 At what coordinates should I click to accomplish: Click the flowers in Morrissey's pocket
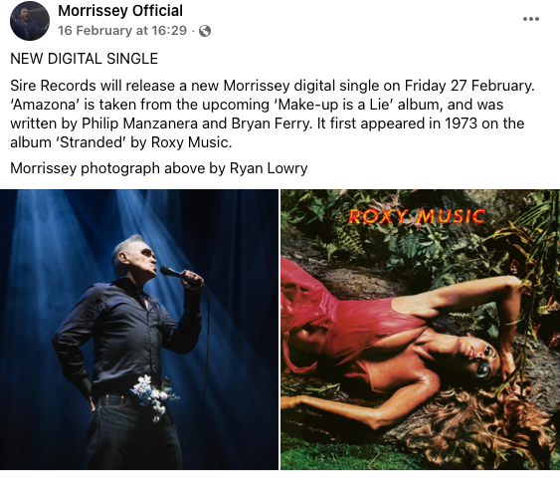[x=154, y=395]
